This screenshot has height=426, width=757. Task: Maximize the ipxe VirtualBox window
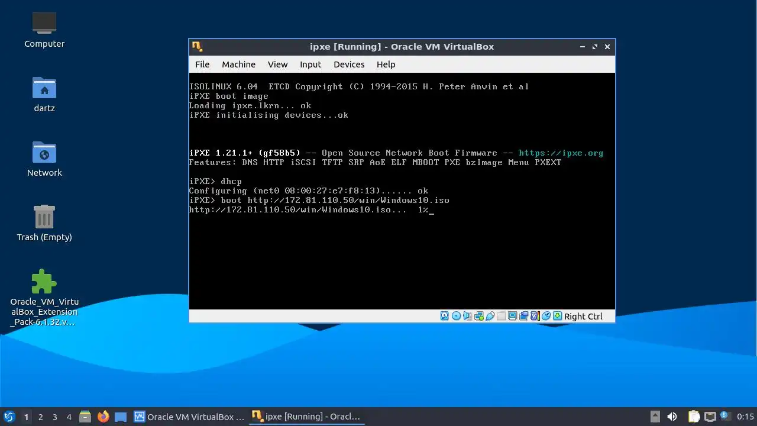click(x=595, y=47)
